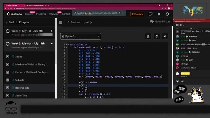Fold the def reverseBits line arrow

(x=66, y=48)
